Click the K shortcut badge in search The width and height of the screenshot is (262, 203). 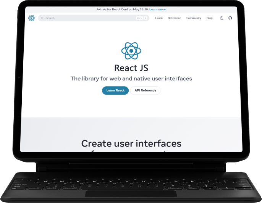click(x=146, y=18)
